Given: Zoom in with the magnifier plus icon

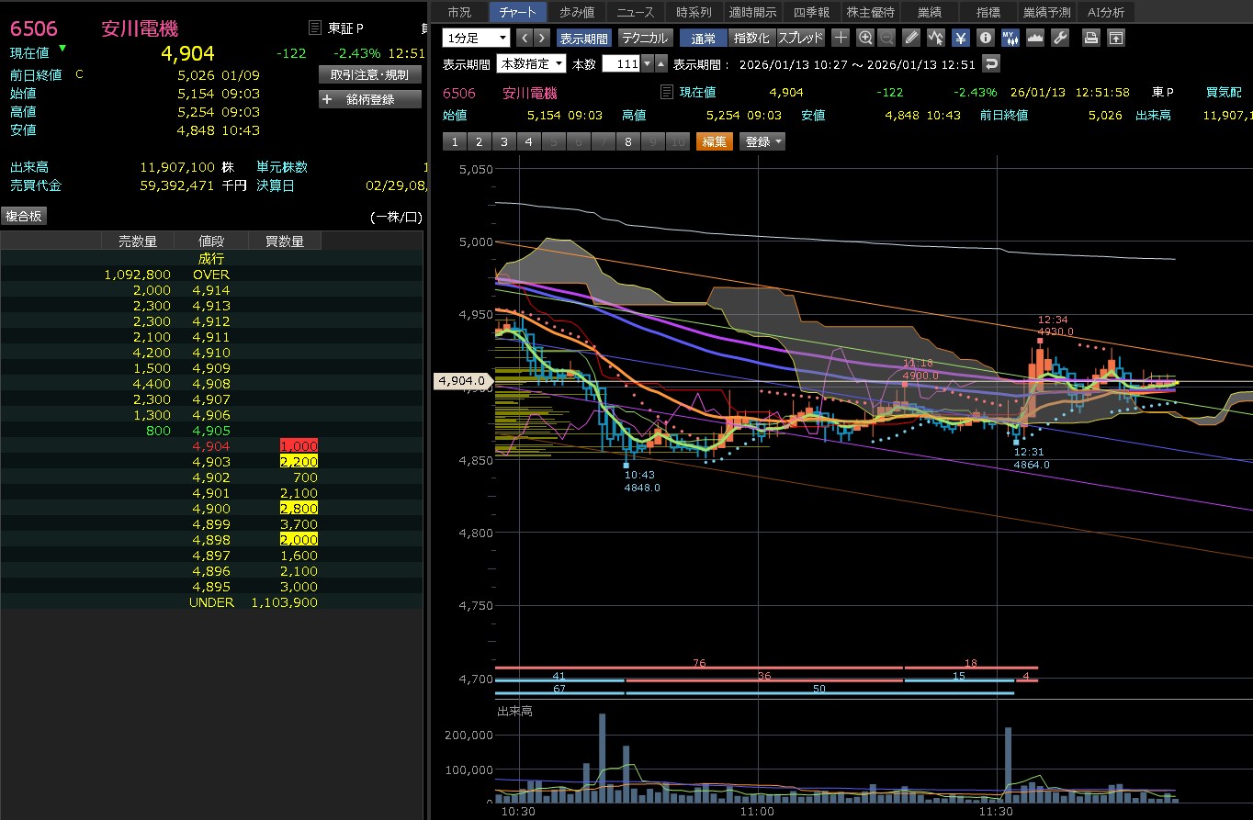Looking at the screenshot, I should [864, 38].
